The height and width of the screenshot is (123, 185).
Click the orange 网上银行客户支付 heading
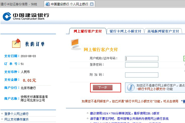pos(101,50)
